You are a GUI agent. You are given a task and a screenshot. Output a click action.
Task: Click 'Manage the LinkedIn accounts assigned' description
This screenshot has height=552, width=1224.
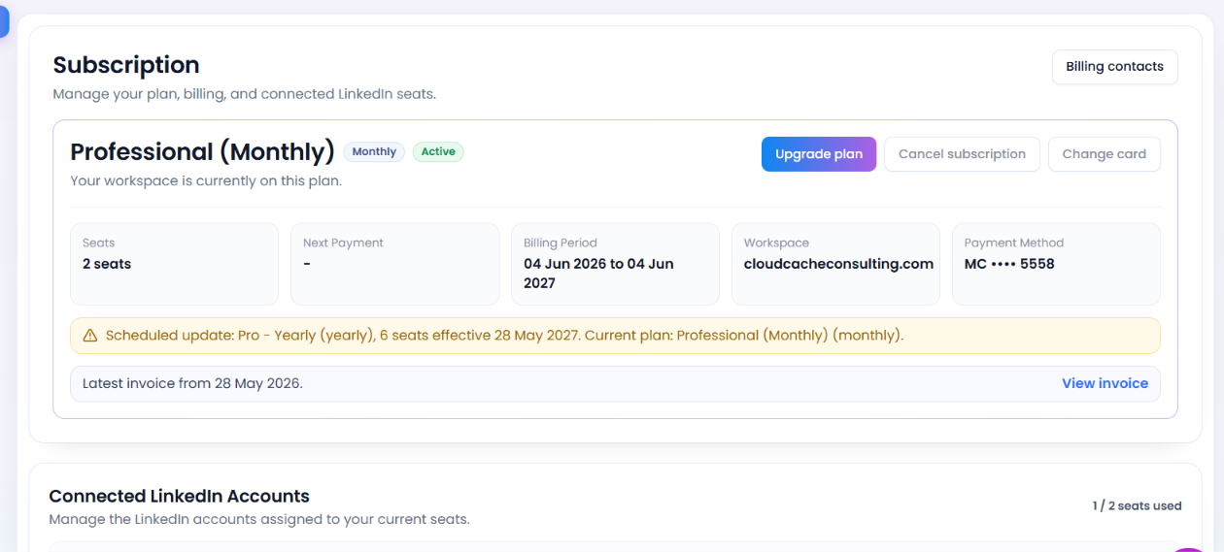click(x=259, y=519)
